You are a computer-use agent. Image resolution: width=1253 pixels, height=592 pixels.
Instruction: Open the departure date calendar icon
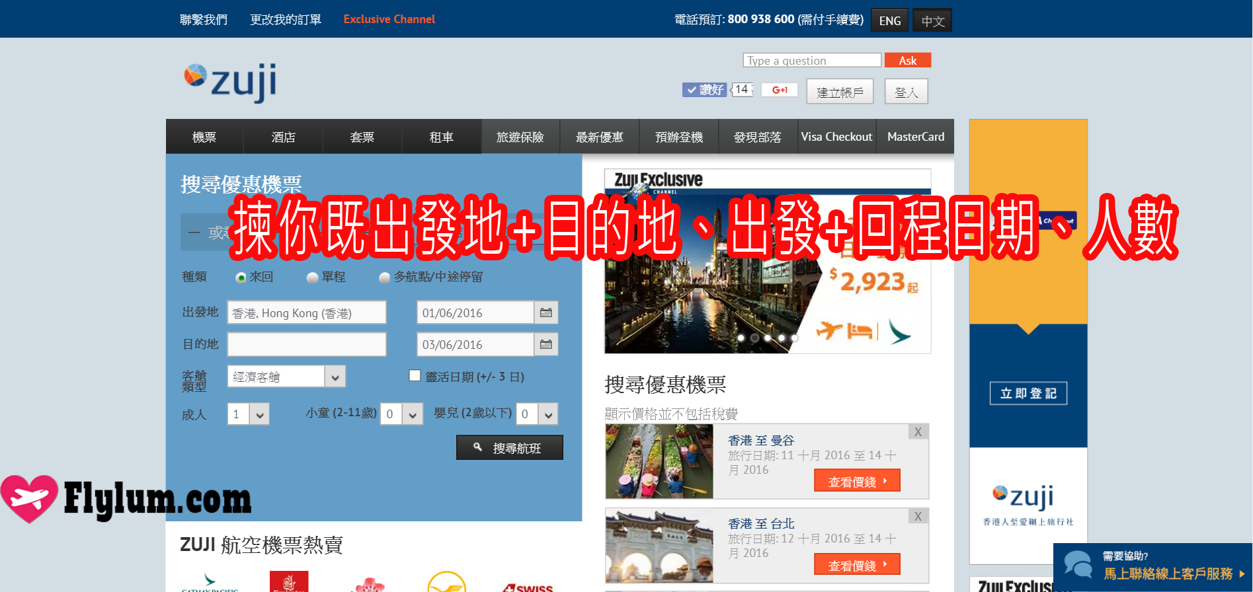[x=546, y=313]
